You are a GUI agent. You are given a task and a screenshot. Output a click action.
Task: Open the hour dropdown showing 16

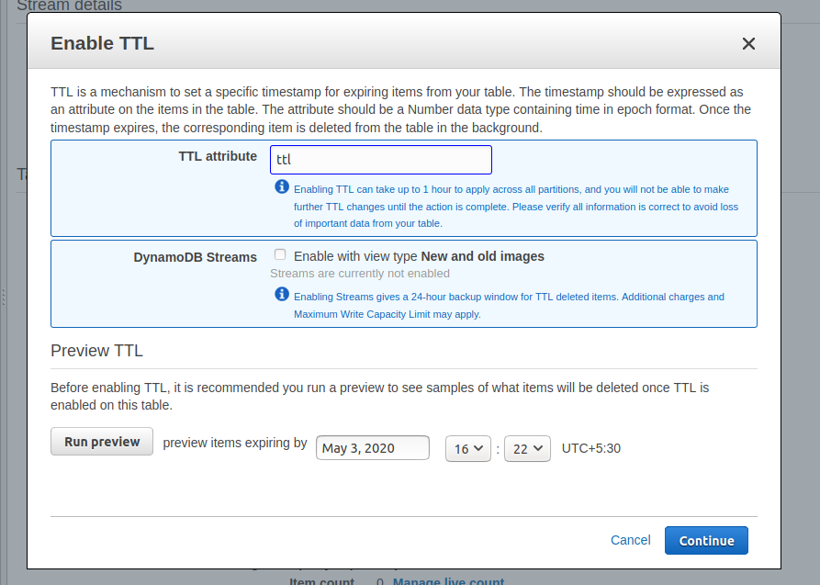tap(468, 448)
